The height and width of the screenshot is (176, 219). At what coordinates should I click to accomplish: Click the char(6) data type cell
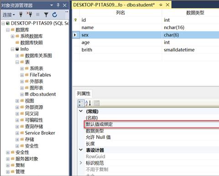coord(190,35)
